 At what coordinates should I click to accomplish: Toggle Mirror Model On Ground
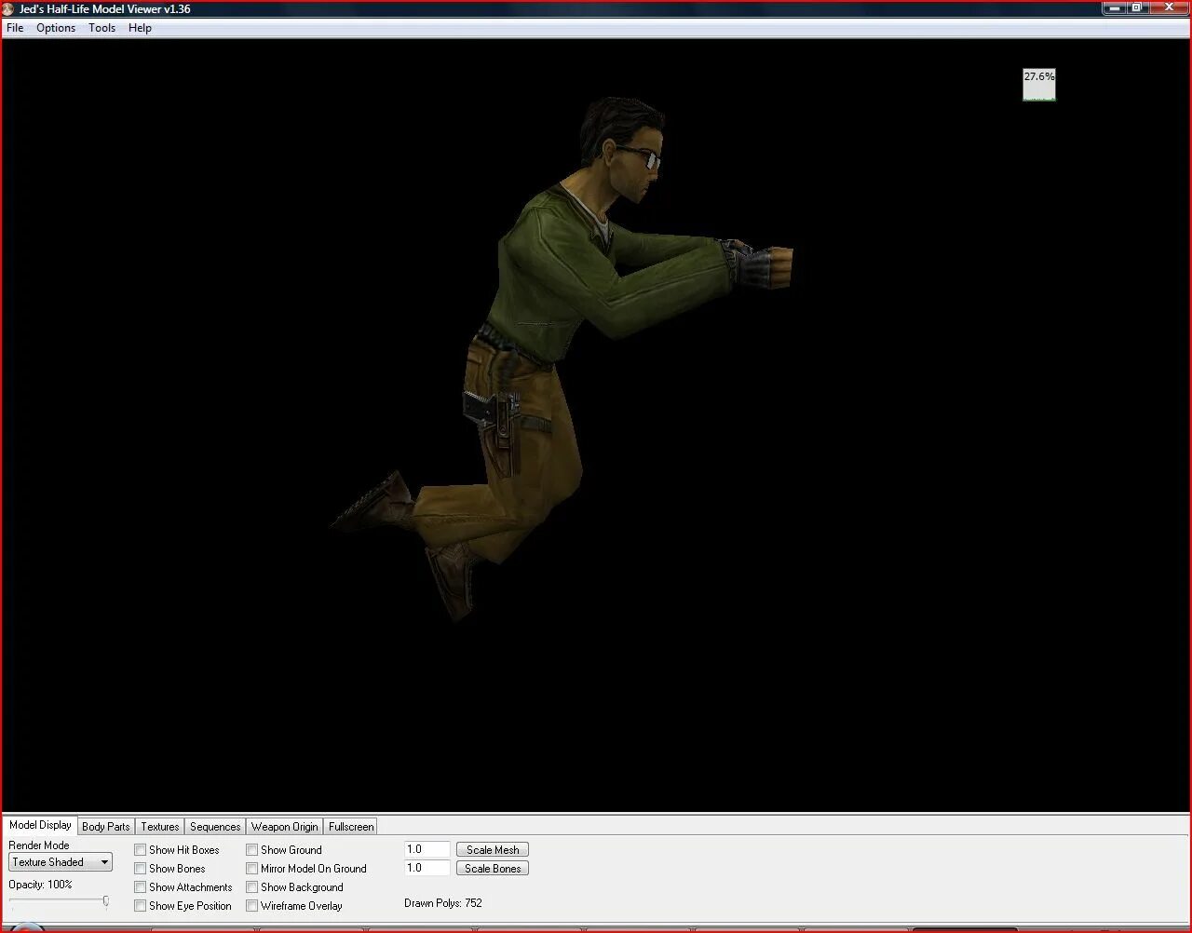[252, 869]
